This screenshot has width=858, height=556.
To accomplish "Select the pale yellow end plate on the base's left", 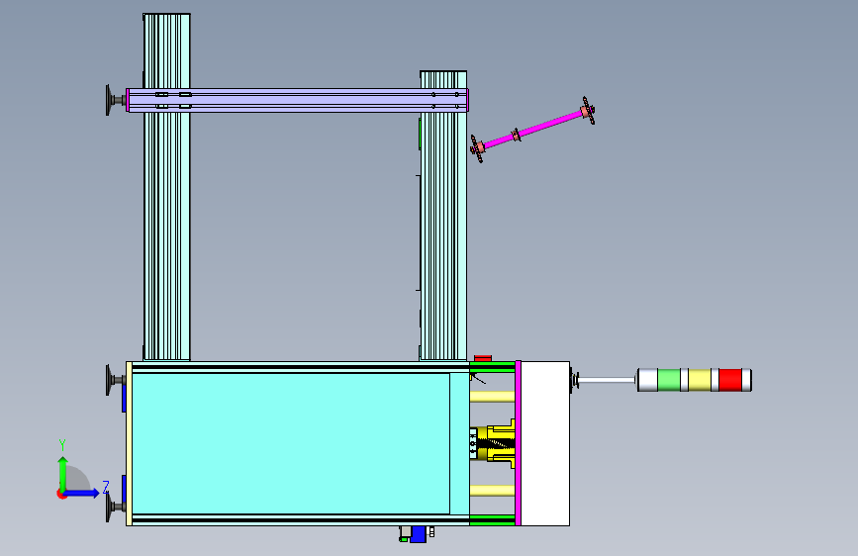I will (129, 443).
